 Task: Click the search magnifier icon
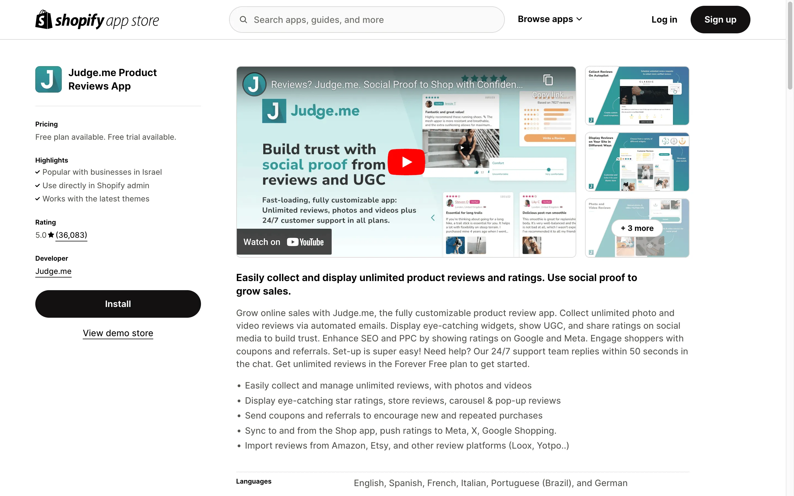tap(243, 20)
